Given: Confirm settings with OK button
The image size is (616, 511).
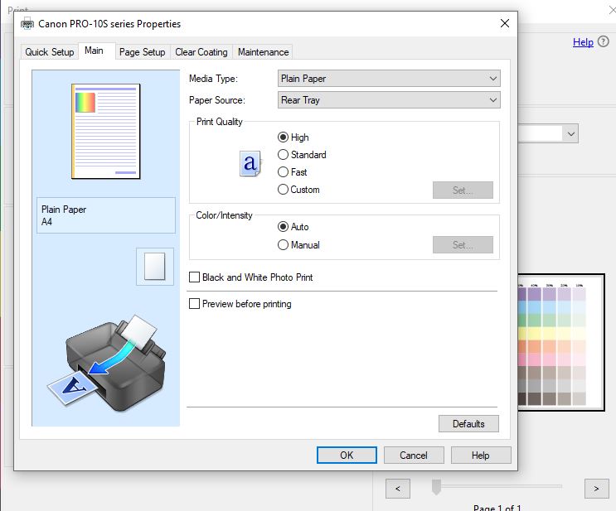Looking at the screenshot, I should click(x=347, y=455).
